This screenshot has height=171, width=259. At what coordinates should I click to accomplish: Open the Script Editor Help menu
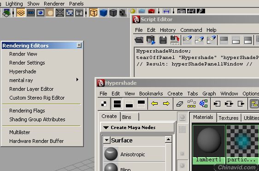(211, 30)
